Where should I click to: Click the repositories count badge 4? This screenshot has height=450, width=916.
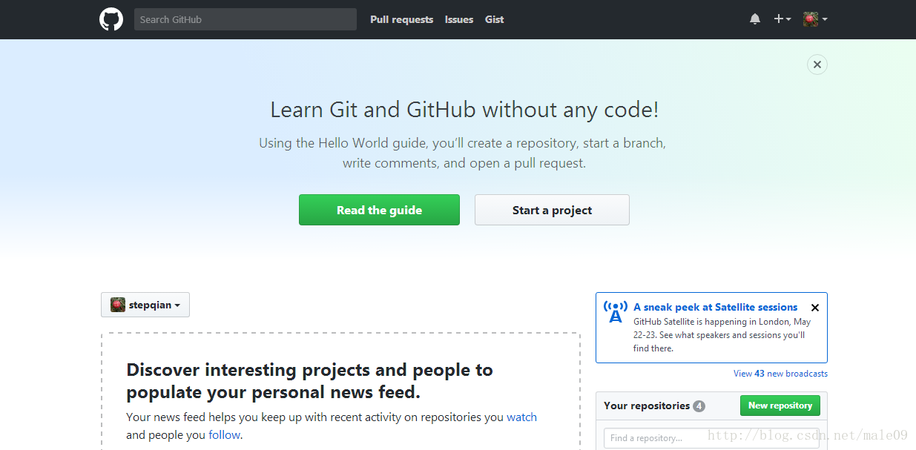(699, 406)
